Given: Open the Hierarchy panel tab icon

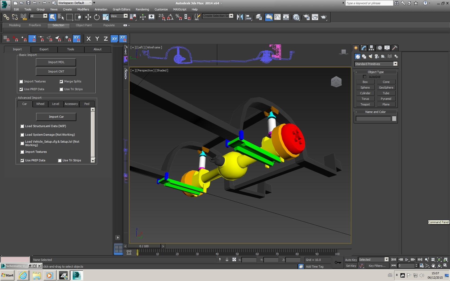Looking at the screenshot, I should (x=371, y=48).
